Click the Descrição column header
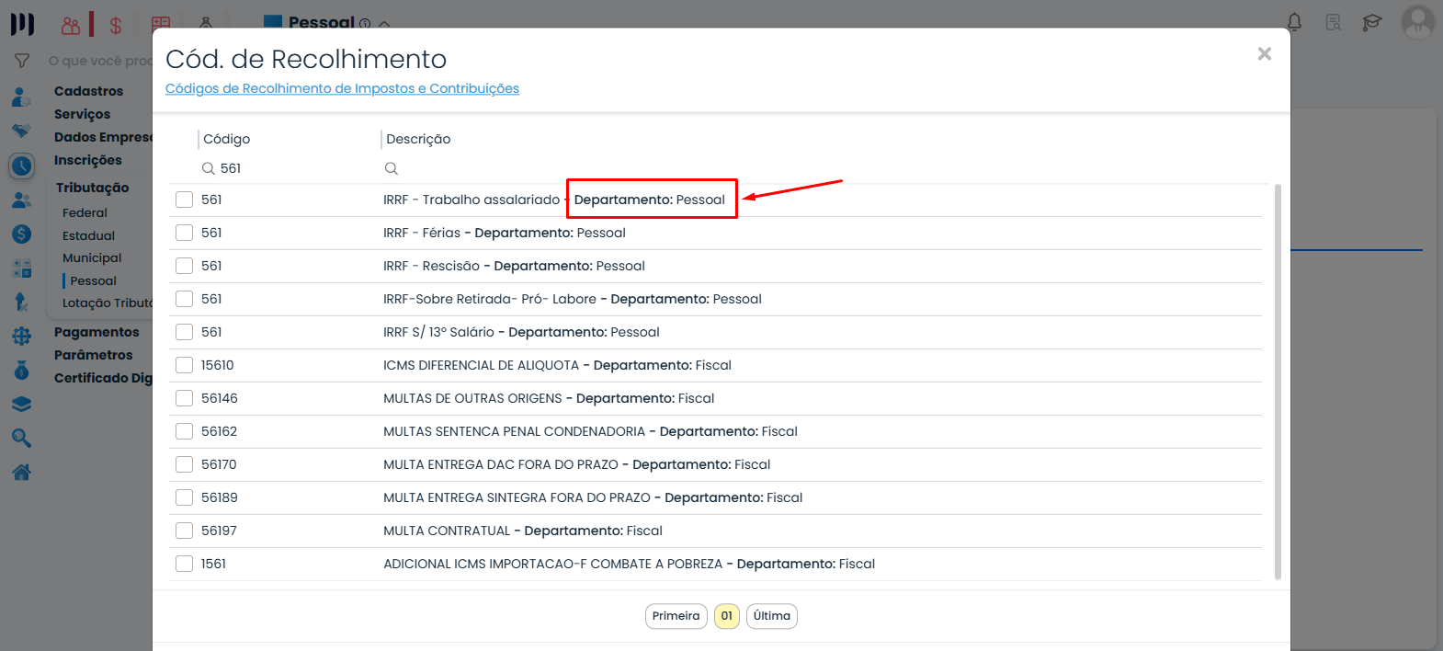Image resolution: width=1443 pixels, height=651 pixels. click(x=418, y=139)
